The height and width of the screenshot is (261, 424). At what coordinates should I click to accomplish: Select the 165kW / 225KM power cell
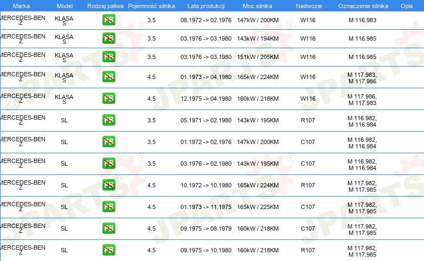coord(258,207)
